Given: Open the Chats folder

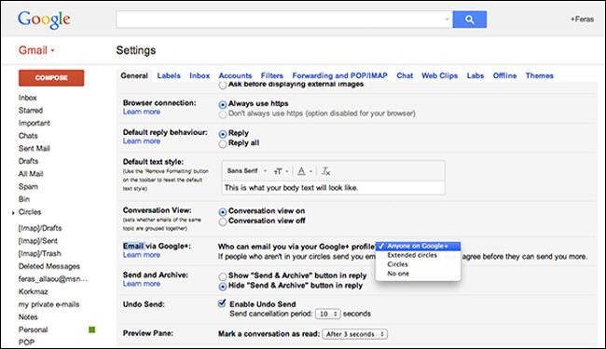Looking at the screenshot, I should coord(28,136).
